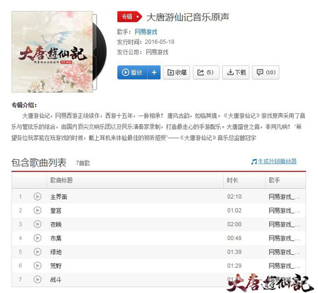
Task: Click the album cover thumbnail
Action: pyautogui.click(x=52, y=52)
